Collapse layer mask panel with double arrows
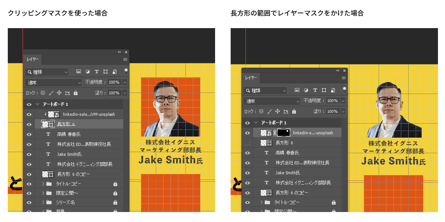Screen dimensions: 445x222 pyautogui.click(x=338, y=70)
